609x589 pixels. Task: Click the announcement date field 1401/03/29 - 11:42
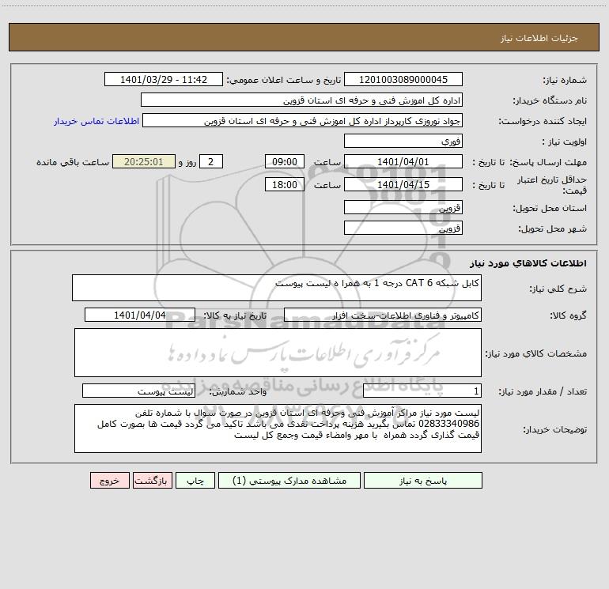pos(164,79)
